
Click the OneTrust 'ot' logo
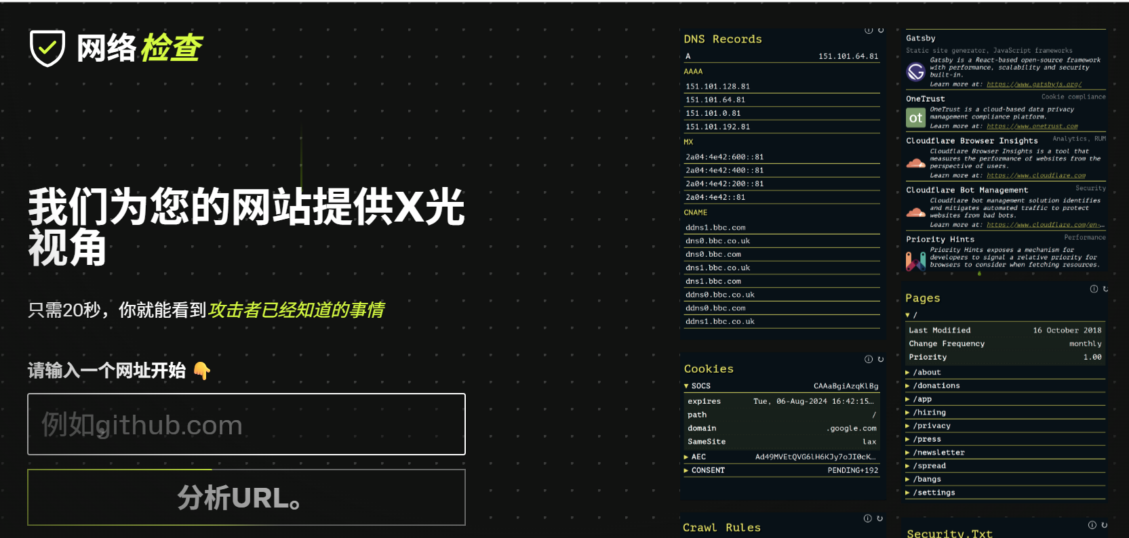(x=916, y=118)
